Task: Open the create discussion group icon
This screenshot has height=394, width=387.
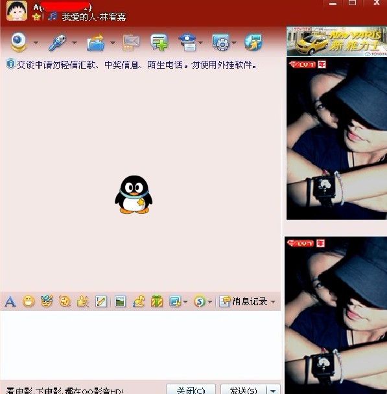Action: coord(159,42)
